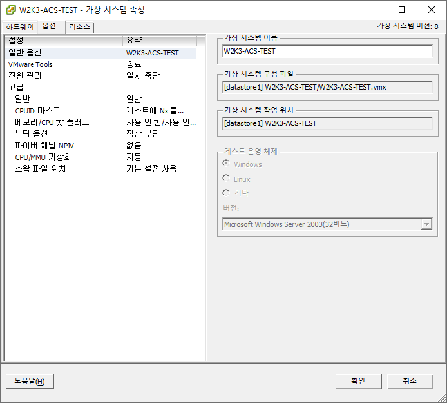The width and height of the screenshot is (447, 403).
Task: Select the 고급 category row
Action: [x=100, y=87]
